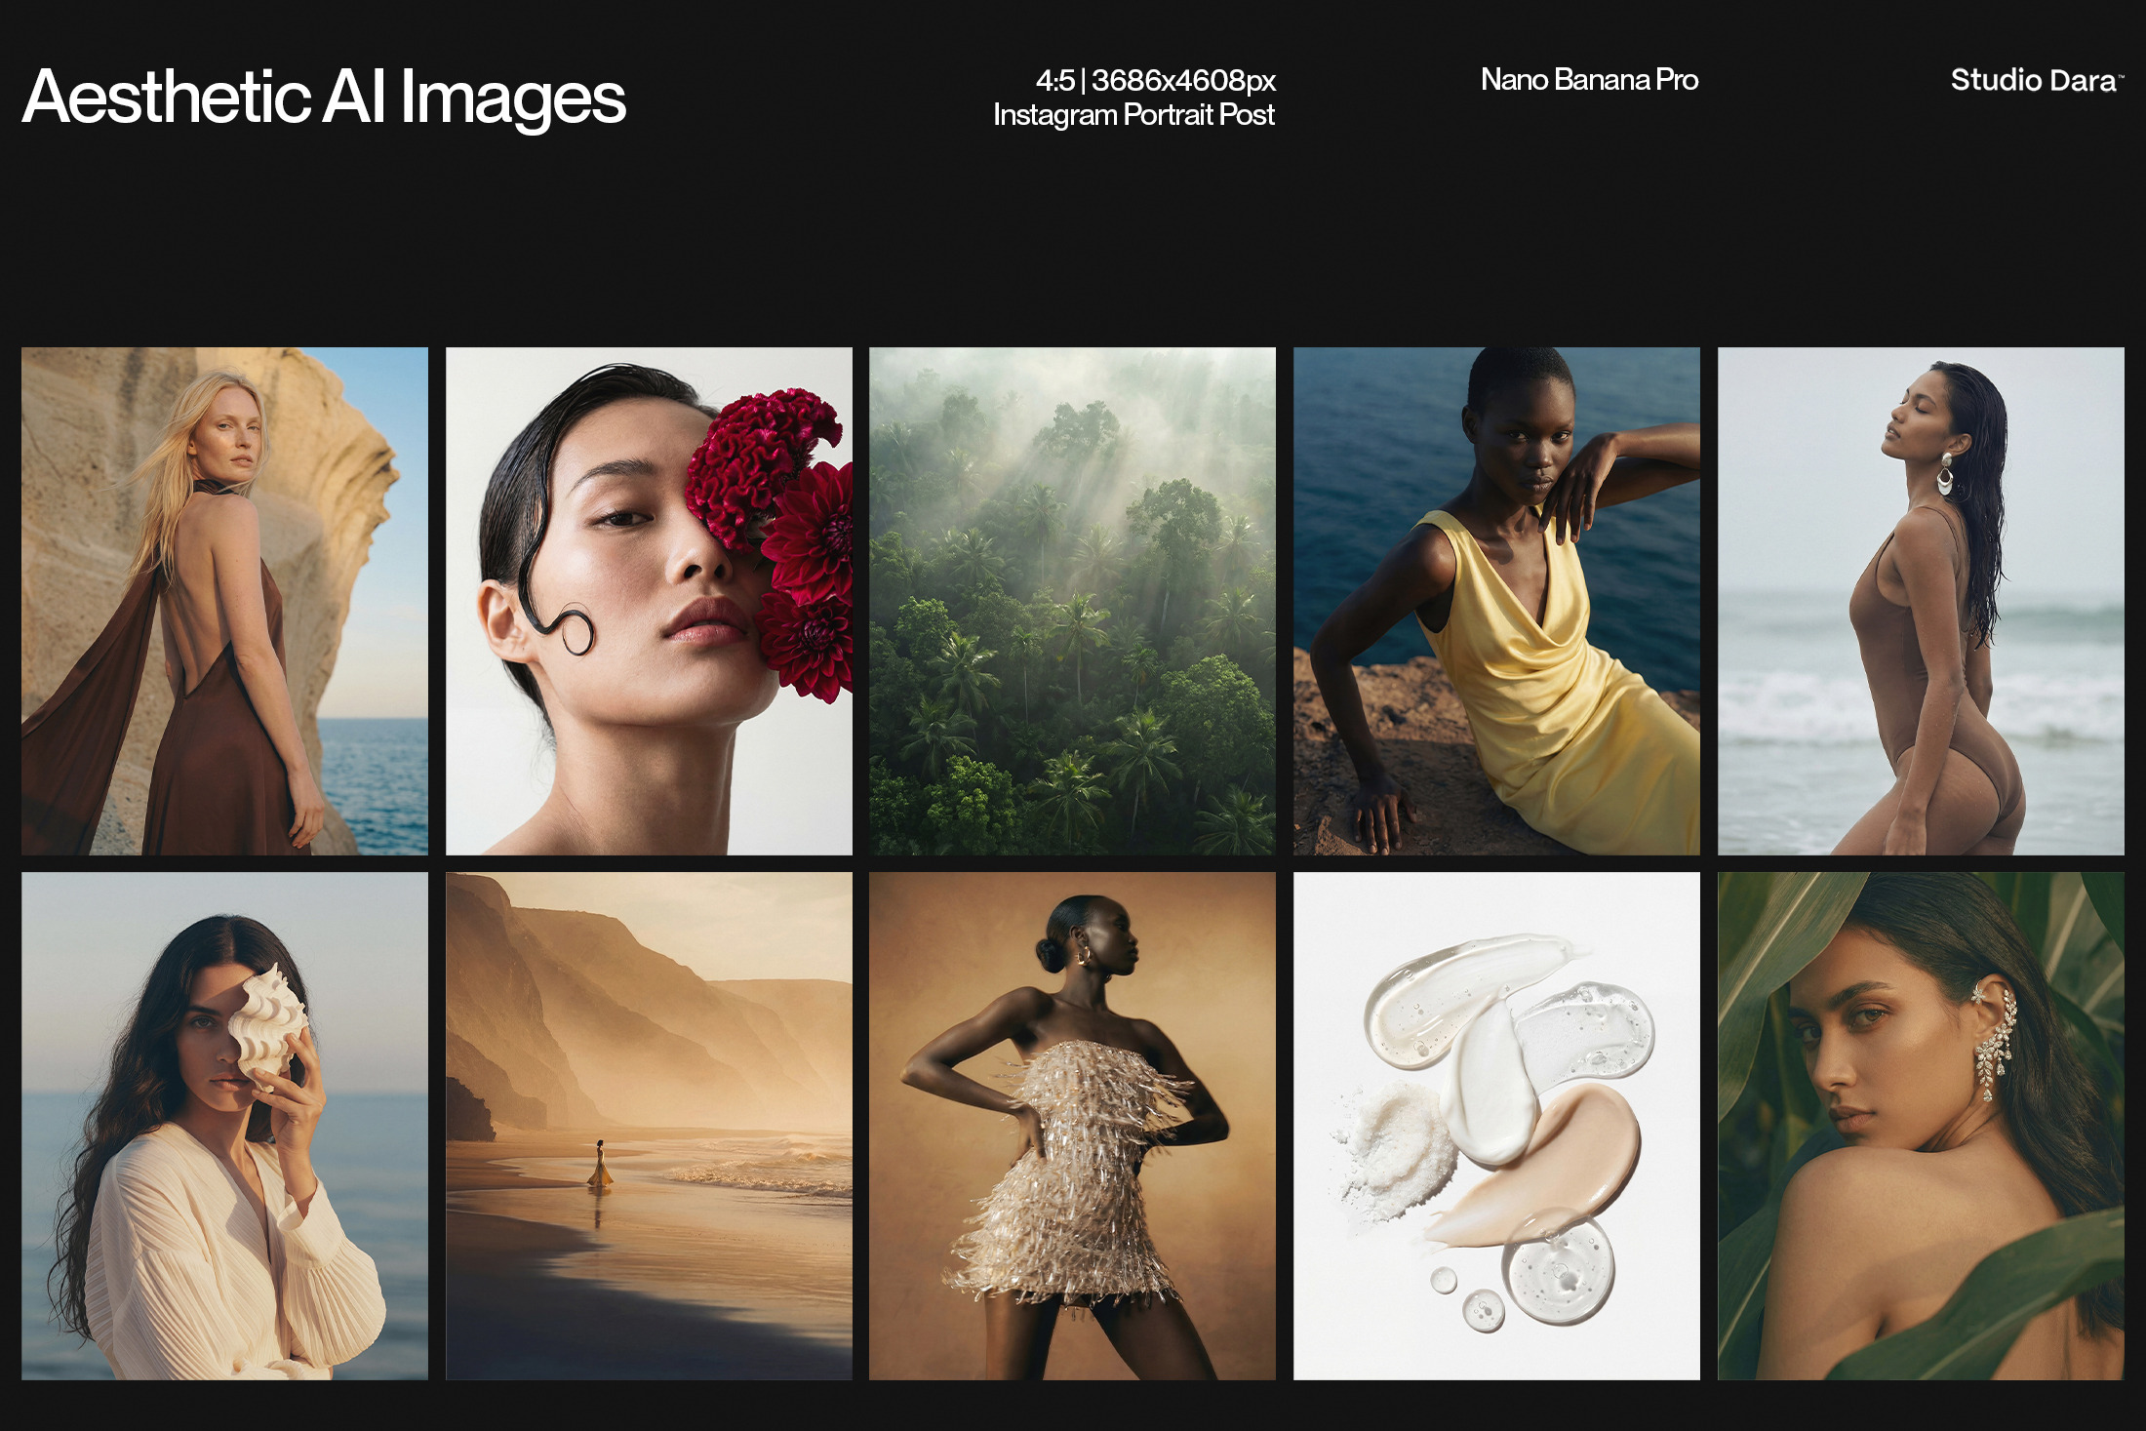The width and height of the screenshot is (2146, 1431).
Task: Open the yellow satin dress portrait
Action: coord(1496,601)
